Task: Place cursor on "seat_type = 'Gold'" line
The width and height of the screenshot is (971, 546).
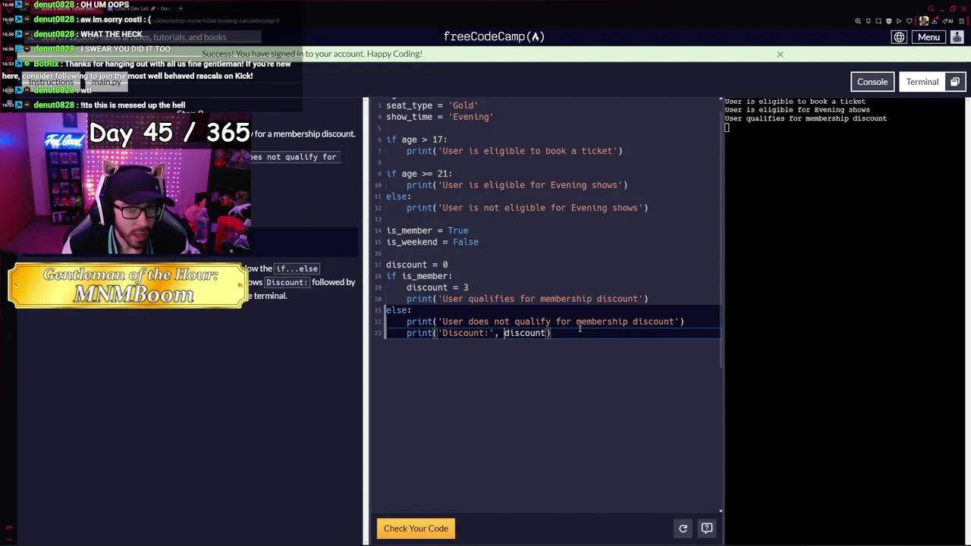Action: click(432, 105)
